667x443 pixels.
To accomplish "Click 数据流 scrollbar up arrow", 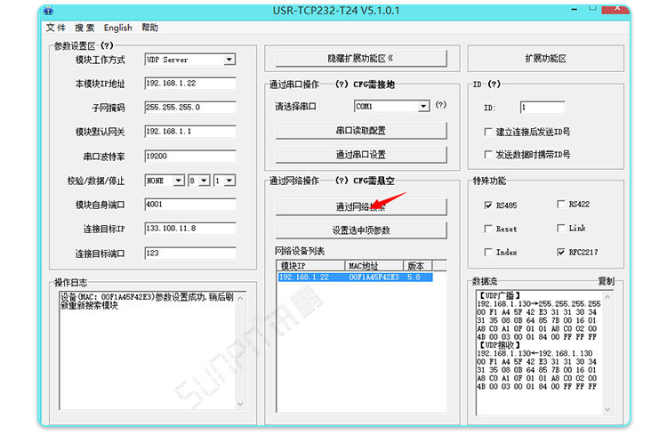I will click(607, 297).
